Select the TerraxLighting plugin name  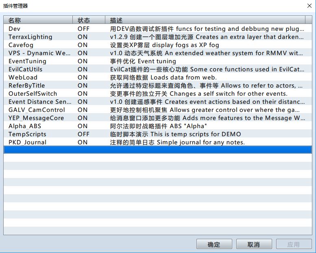[31, 37]
